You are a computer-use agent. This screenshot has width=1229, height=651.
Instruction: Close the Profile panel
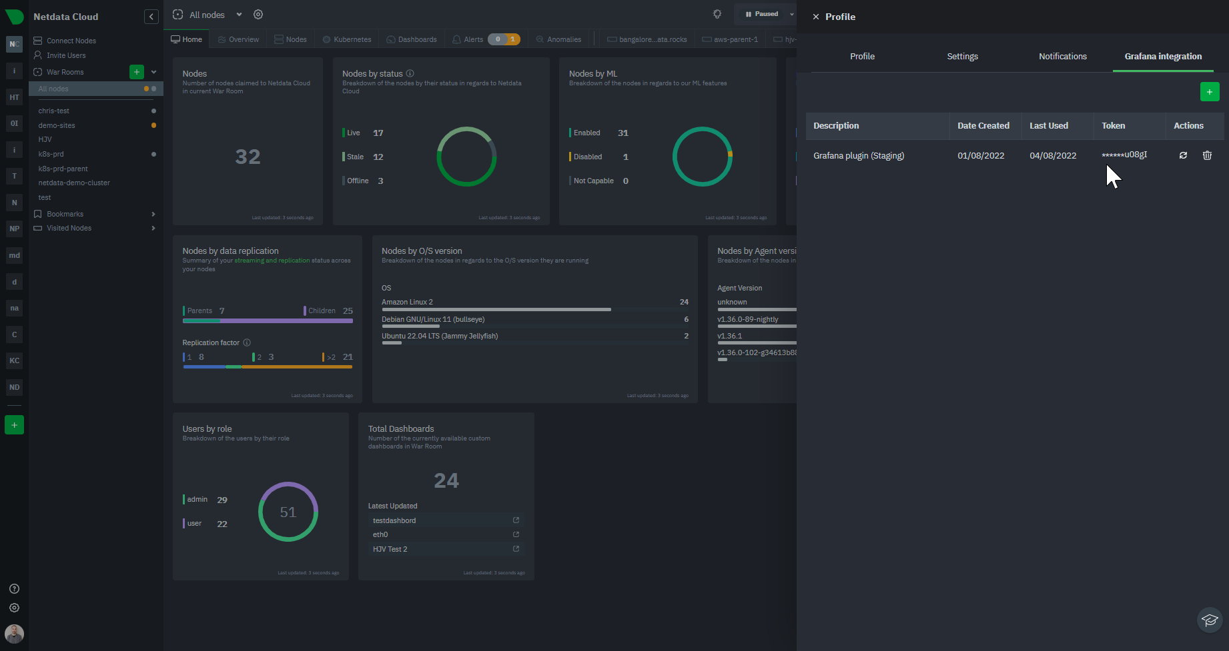(815, 17)
